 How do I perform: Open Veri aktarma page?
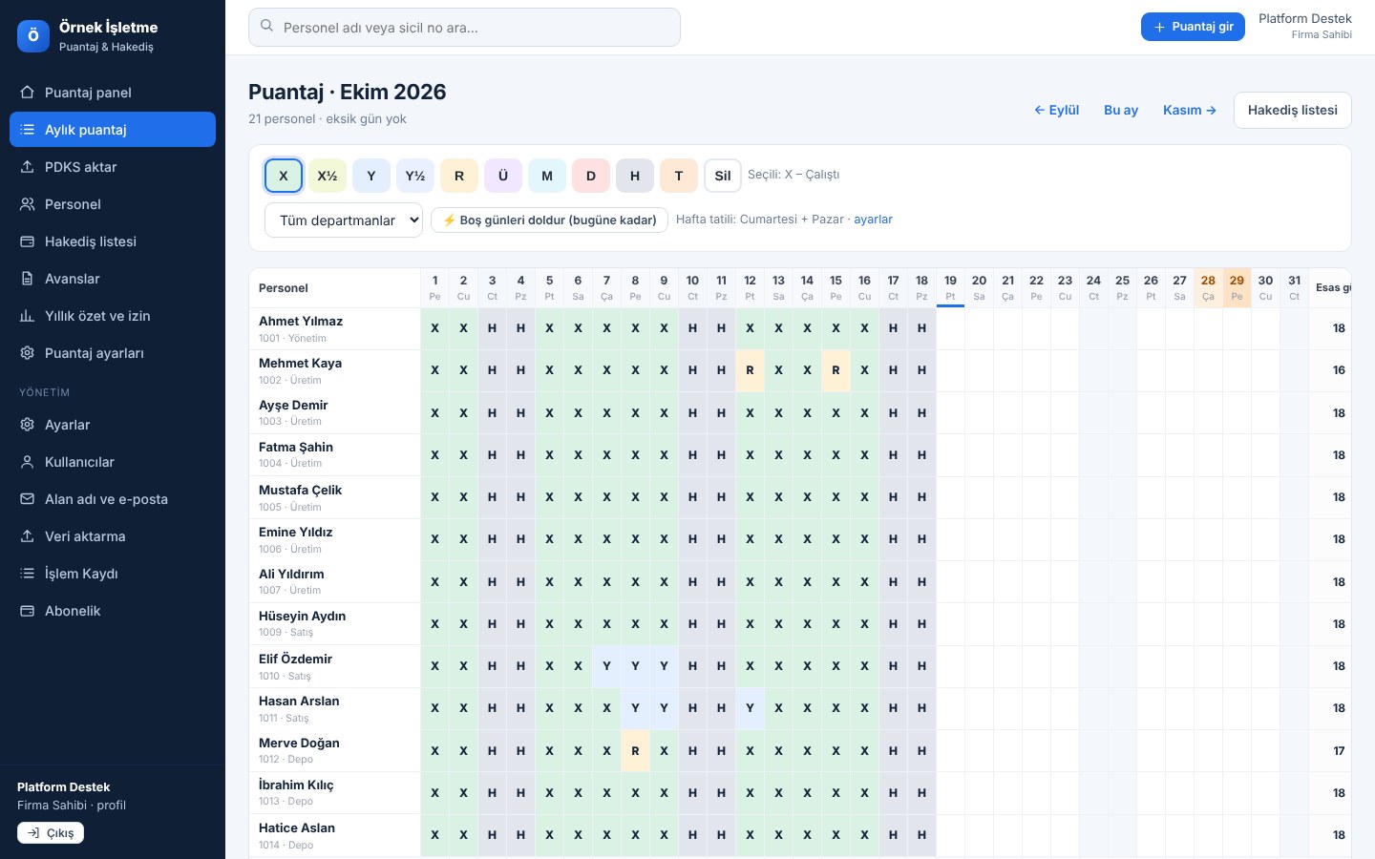coord(113,536)
